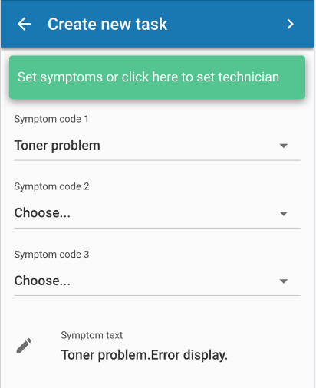The height and width of the screenshot is (388, 316).
Task: Click the underline below Toner problem field
Action: tap(157, 160)
